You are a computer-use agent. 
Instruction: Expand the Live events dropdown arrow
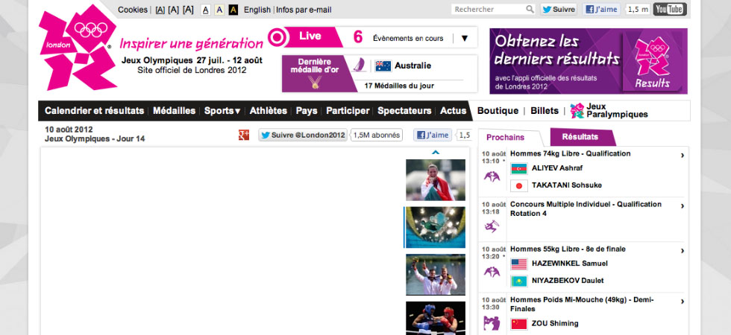[x=465, y=38]
